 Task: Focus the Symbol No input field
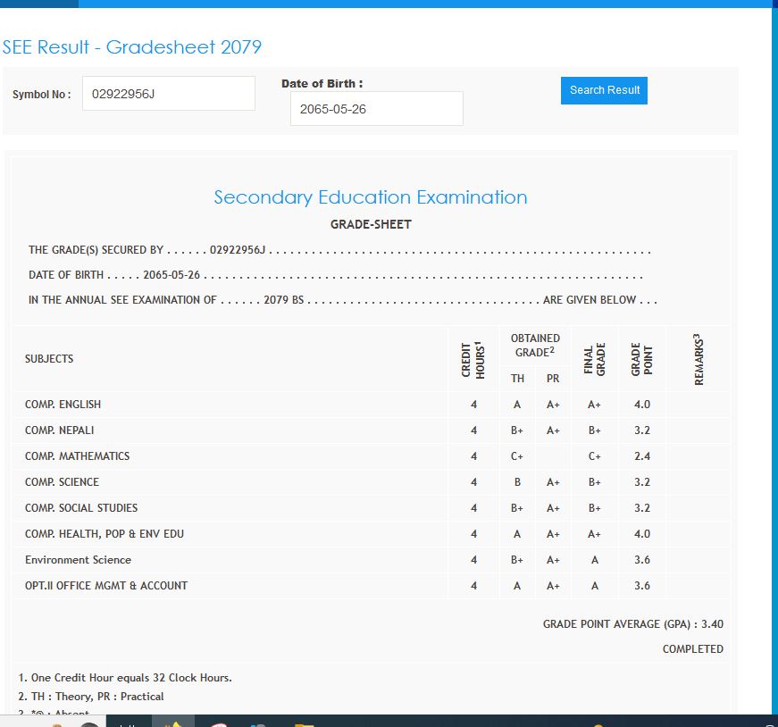[x=168, y=94]
